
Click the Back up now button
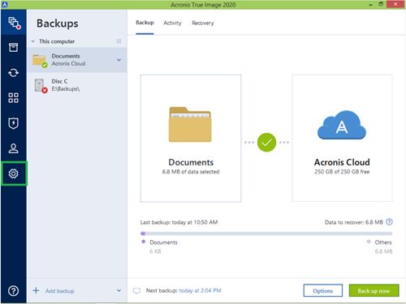374,290
